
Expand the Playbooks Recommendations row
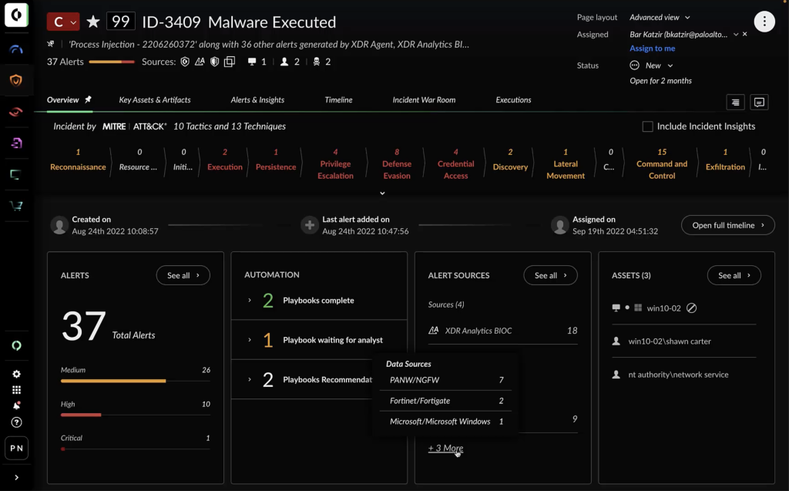(249, 379)
